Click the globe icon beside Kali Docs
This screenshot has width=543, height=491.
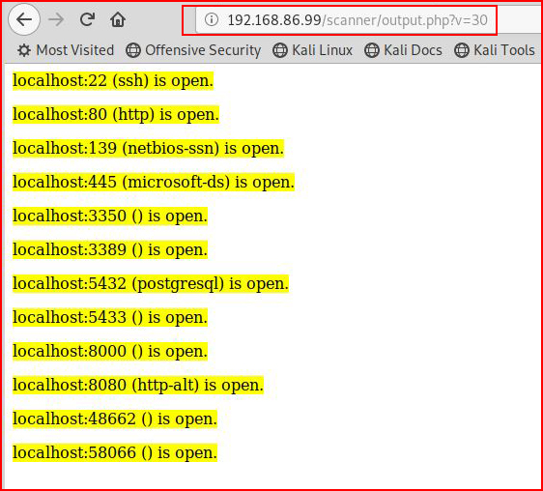372,50
